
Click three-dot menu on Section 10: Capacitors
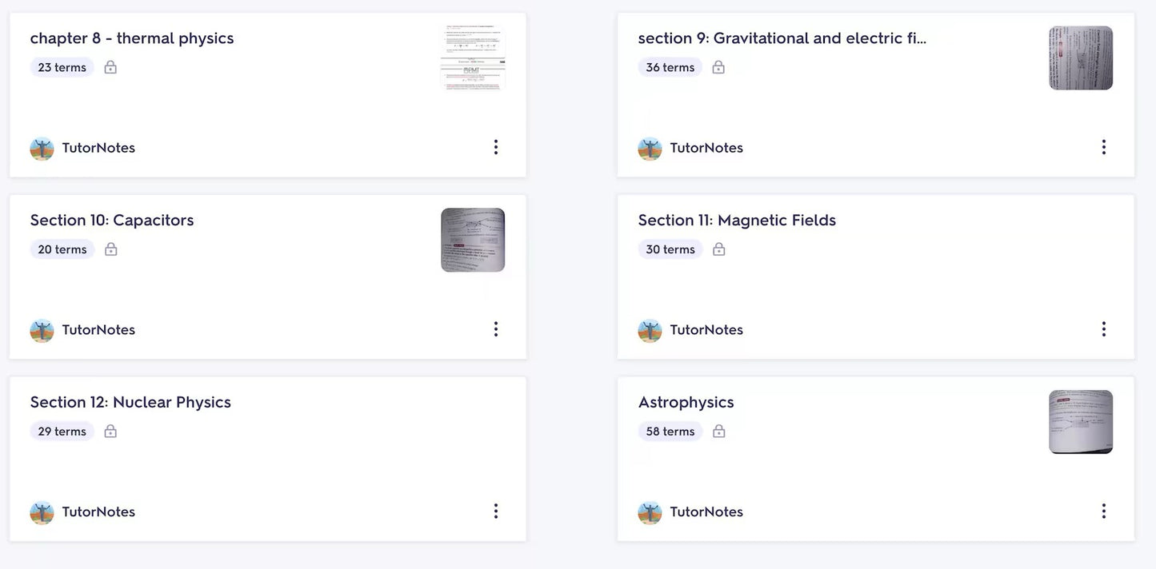pyautogui.click(x=496, y=329)
